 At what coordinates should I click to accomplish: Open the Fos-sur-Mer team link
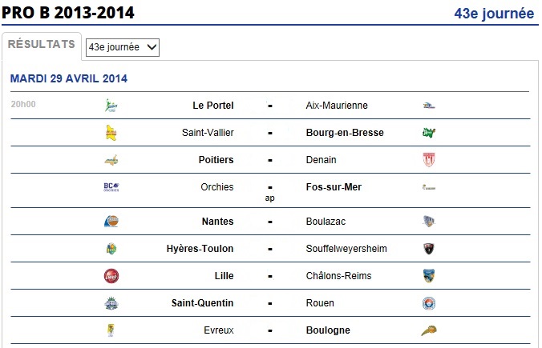[x=334, y=187]
